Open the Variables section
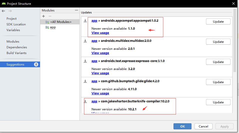The height and width of the screenshot is (133, 239). coord(13,30)
